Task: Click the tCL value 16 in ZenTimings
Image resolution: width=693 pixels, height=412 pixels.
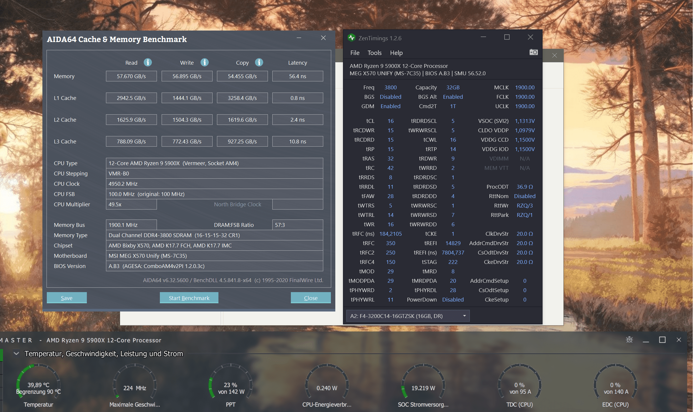Action: tap(390, 121)
